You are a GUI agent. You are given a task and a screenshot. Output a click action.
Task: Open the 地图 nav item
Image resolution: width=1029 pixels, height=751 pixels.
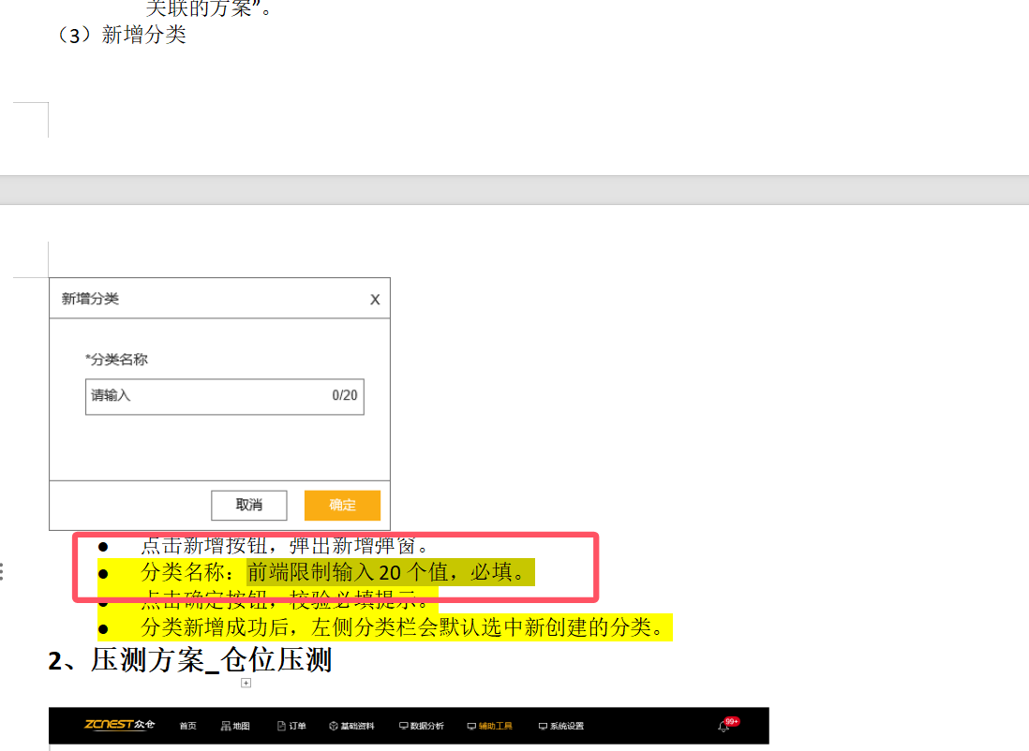pyautogui.click(x=235, y=726)
